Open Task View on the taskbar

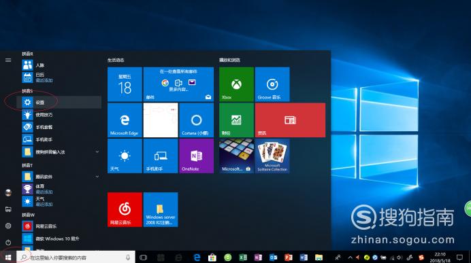click(144, 258)
